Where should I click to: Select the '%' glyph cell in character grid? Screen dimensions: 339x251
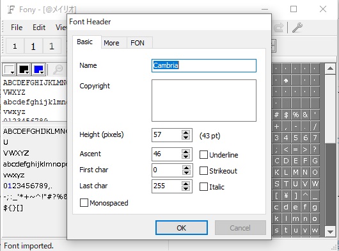pyautogui.click(x=296, y=115)
